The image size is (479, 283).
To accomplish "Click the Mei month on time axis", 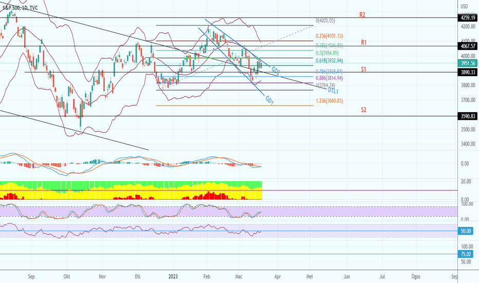I will pyautogui.click(x=309, y=277).
